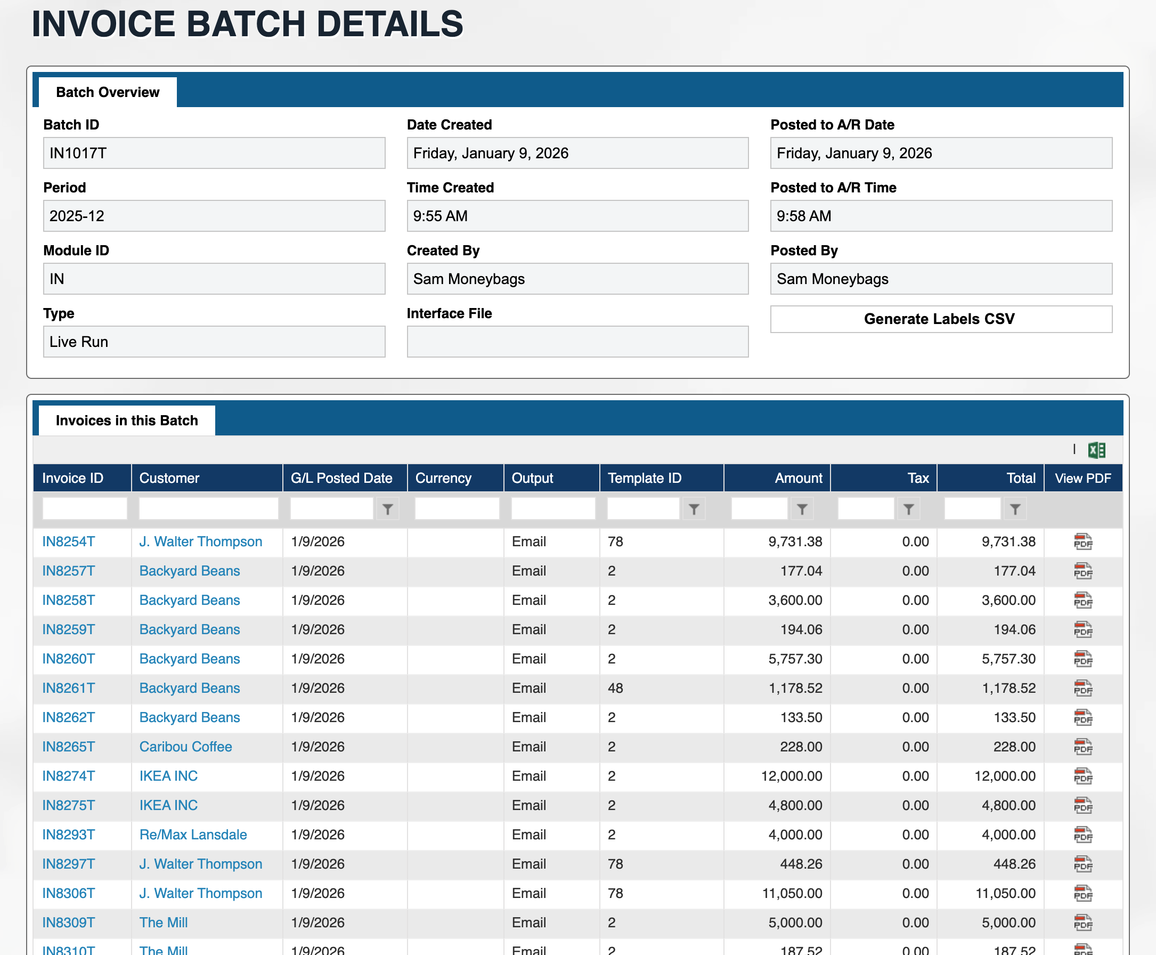
Task: Sort by Invoice ID column header
Action: click(x=72, y=478)
